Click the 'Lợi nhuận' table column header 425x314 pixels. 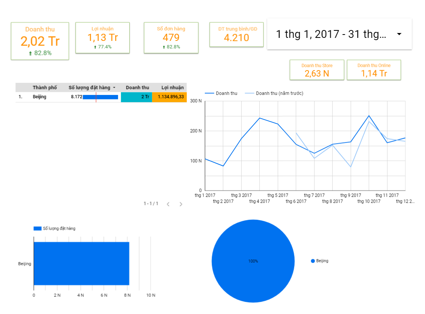(172, 87)
